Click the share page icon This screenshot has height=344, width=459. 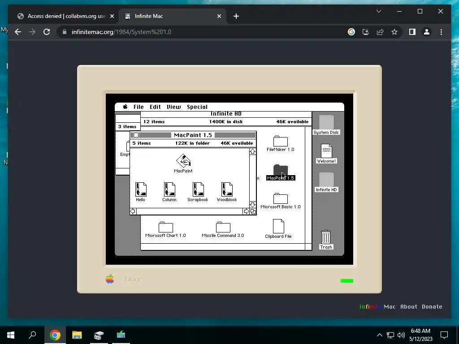(380, 32)
